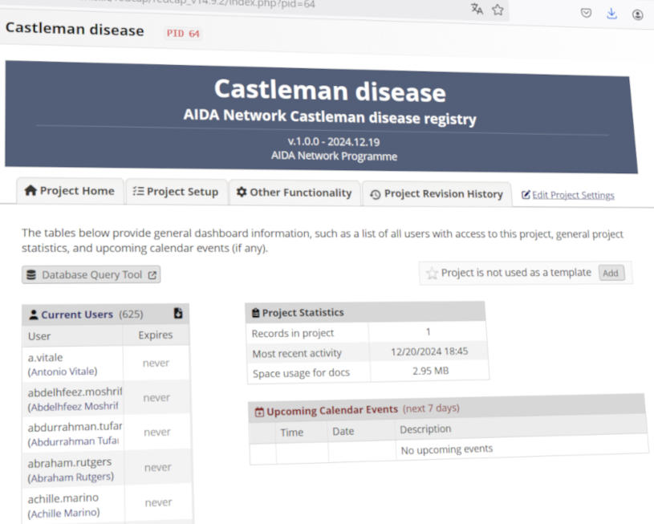Select the achille.marino user entry

click(x=63, y=506)
